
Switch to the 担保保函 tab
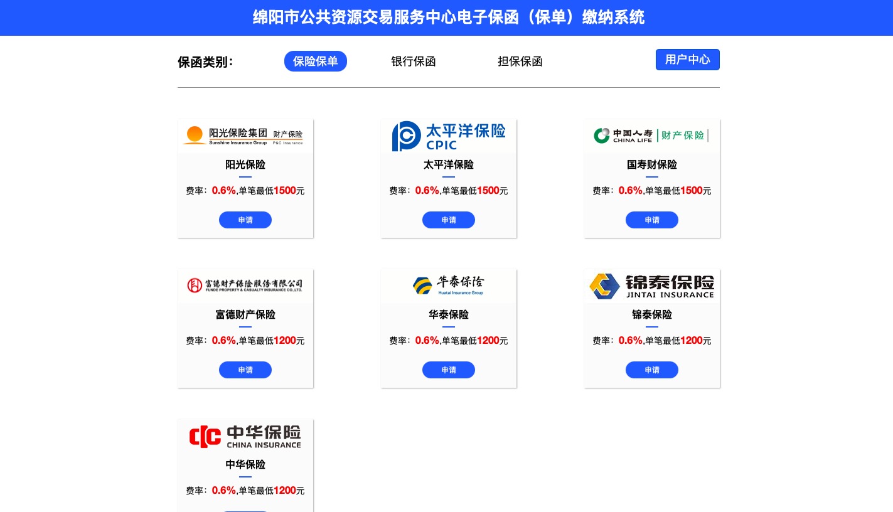pyautogui.click(x=520, y=61)
